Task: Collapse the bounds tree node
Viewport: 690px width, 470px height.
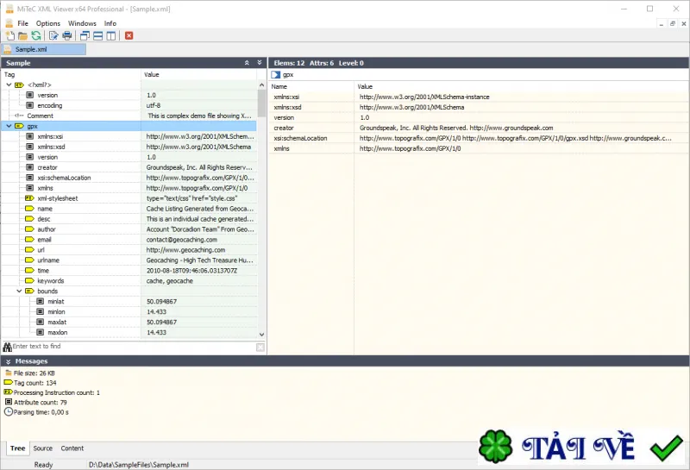Action: tap(19, 291)
